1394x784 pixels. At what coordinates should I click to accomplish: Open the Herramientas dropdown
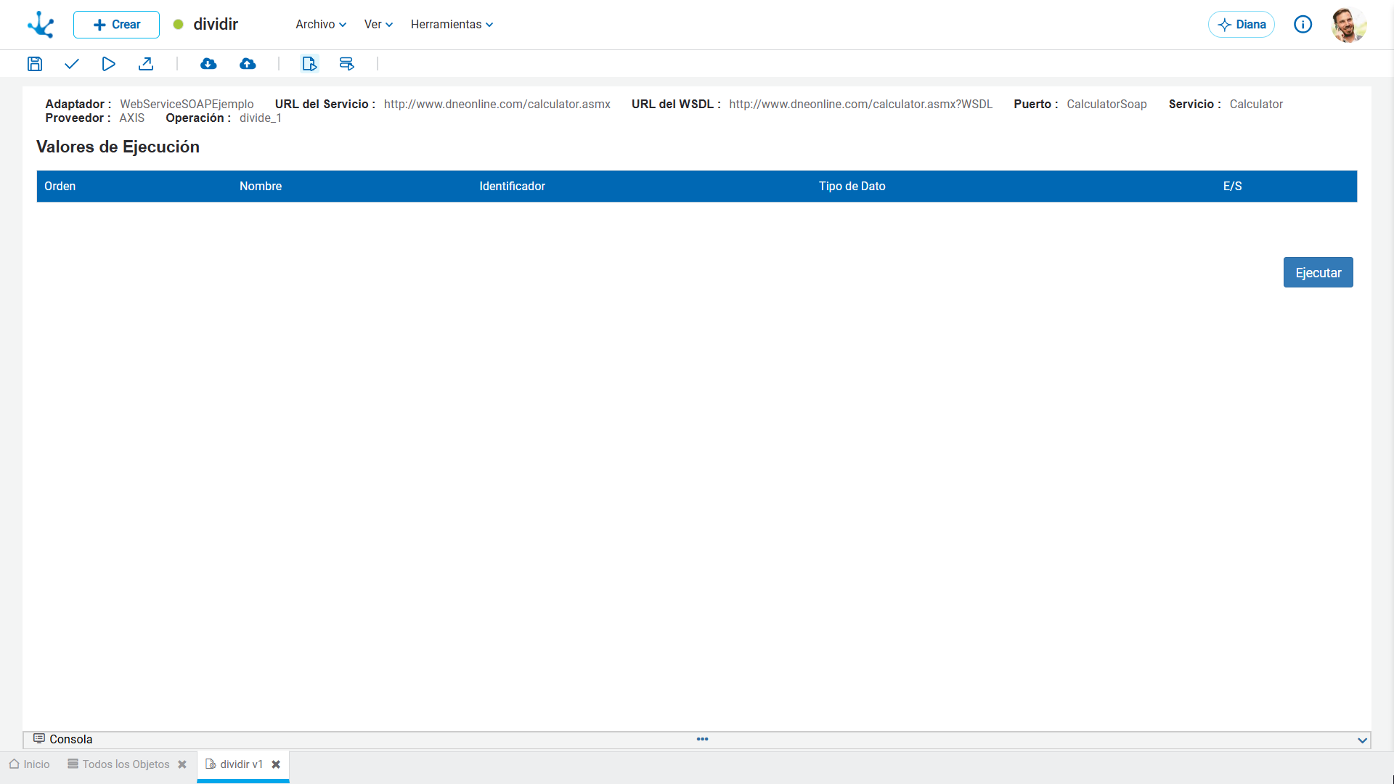[452, 25]
